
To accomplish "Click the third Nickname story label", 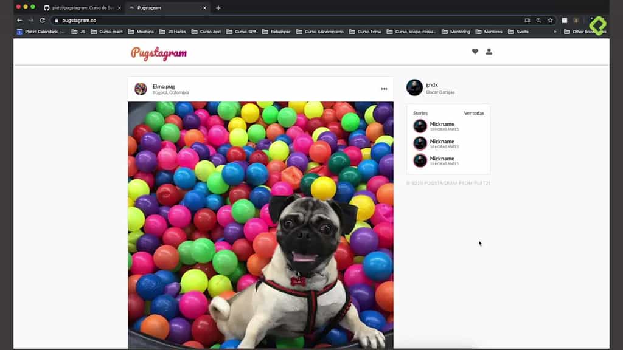I will point(442,159).
